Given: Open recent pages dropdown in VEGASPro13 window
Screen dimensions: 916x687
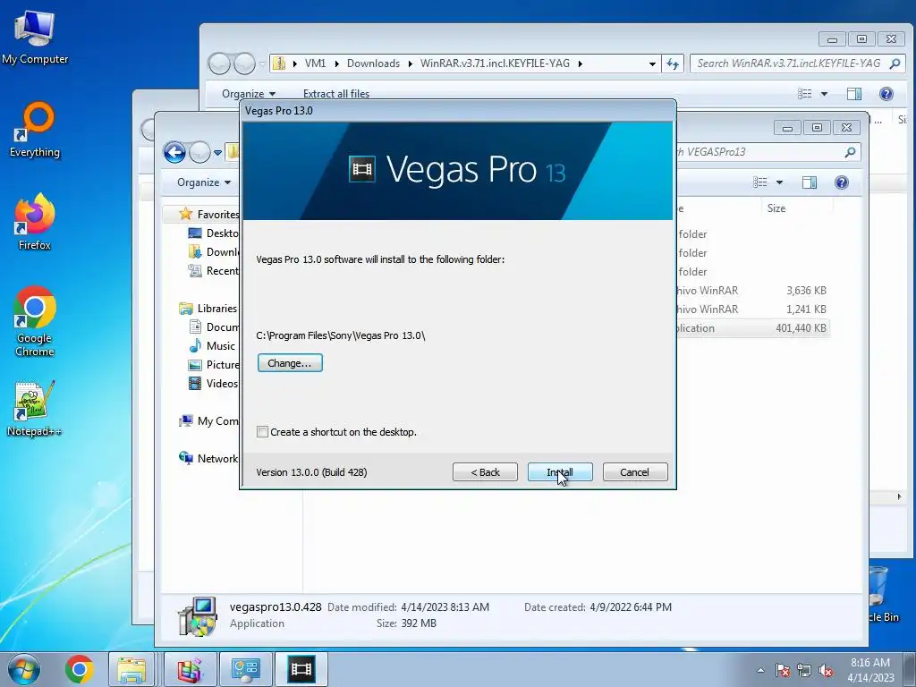Looking at the screenshot, I should coord(217,152).
